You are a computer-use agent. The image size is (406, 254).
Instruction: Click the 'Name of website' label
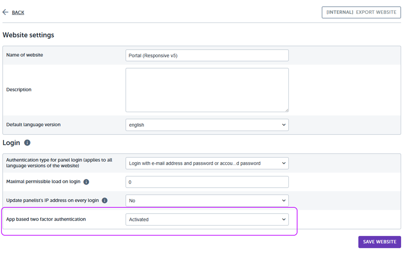pos(25,55)
